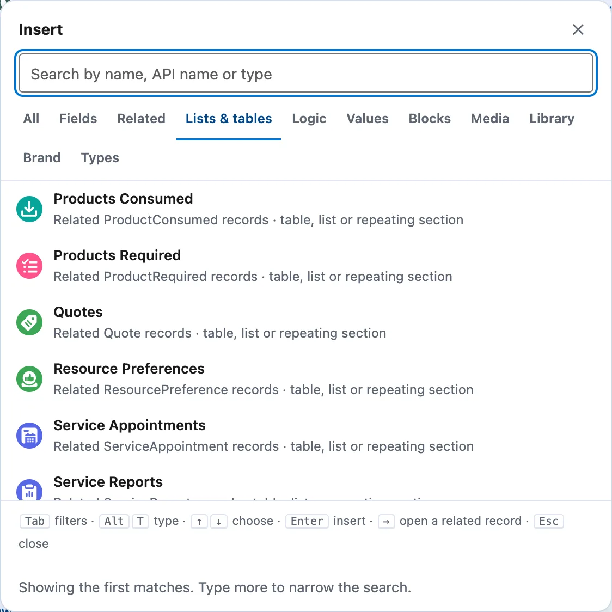Open the Media tab
612x612 pixels.
point(490,119)
